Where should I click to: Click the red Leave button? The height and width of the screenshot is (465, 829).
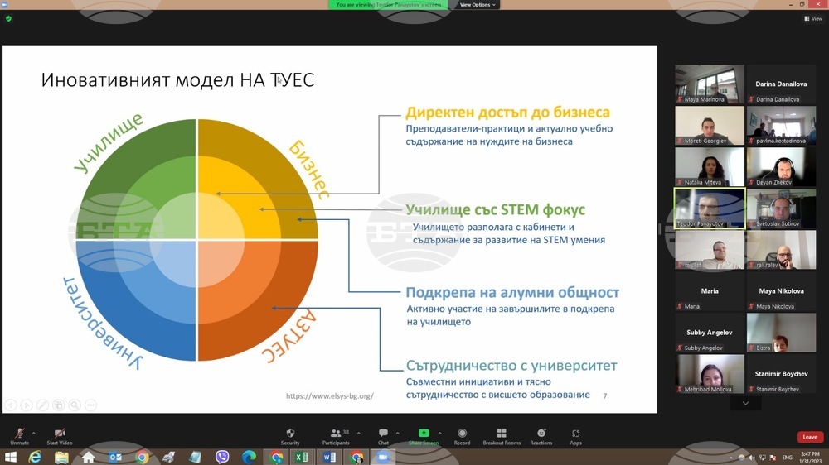pyautogui.click(x=809, y=437)
